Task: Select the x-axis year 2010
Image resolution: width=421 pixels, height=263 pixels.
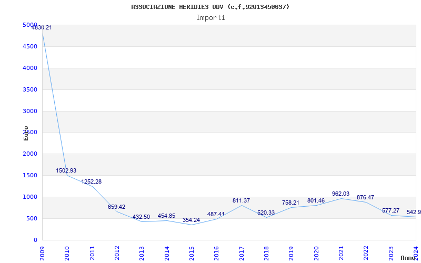Action: (x=67, y=254)
